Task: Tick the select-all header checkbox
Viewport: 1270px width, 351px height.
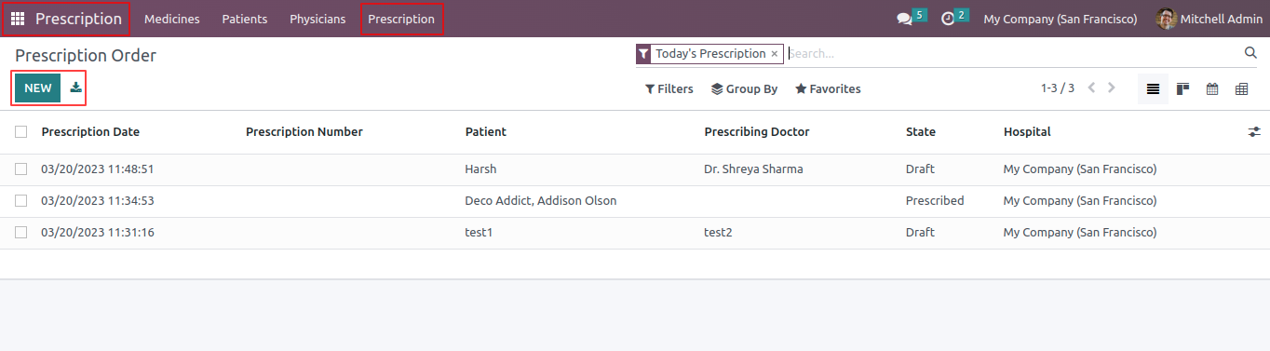Action: tap(21, 132)
